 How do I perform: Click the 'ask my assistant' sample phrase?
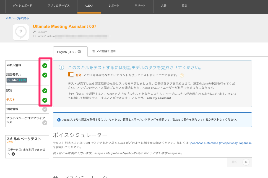point(159,98)
